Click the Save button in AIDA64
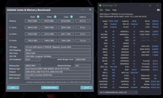 pos(13,88)
